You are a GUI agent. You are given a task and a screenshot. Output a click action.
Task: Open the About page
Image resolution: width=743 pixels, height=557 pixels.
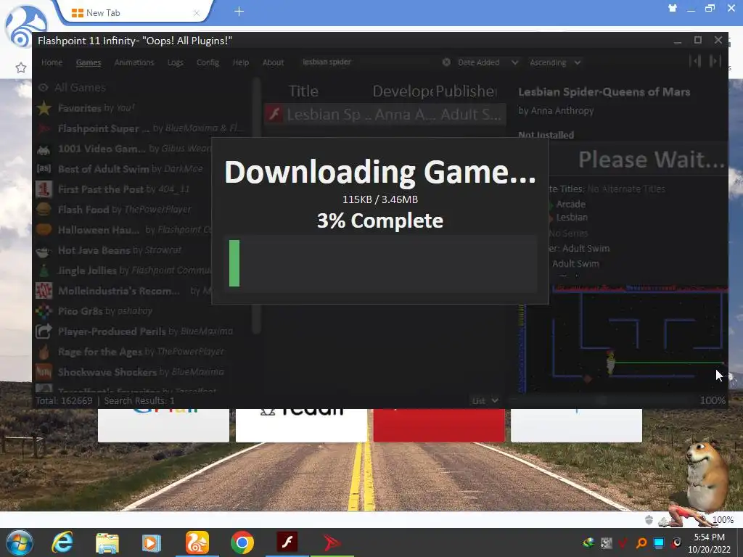[274, 62]
